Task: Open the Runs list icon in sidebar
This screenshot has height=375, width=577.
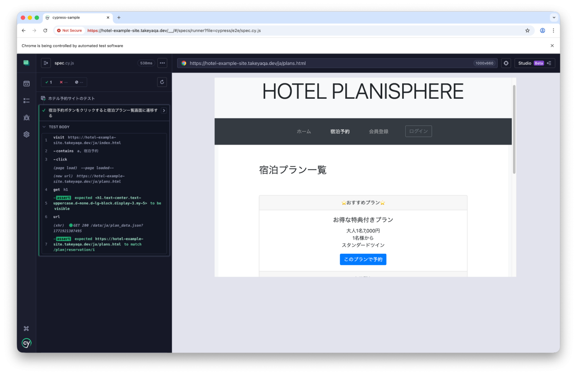Action: click(x=27, y=101)
